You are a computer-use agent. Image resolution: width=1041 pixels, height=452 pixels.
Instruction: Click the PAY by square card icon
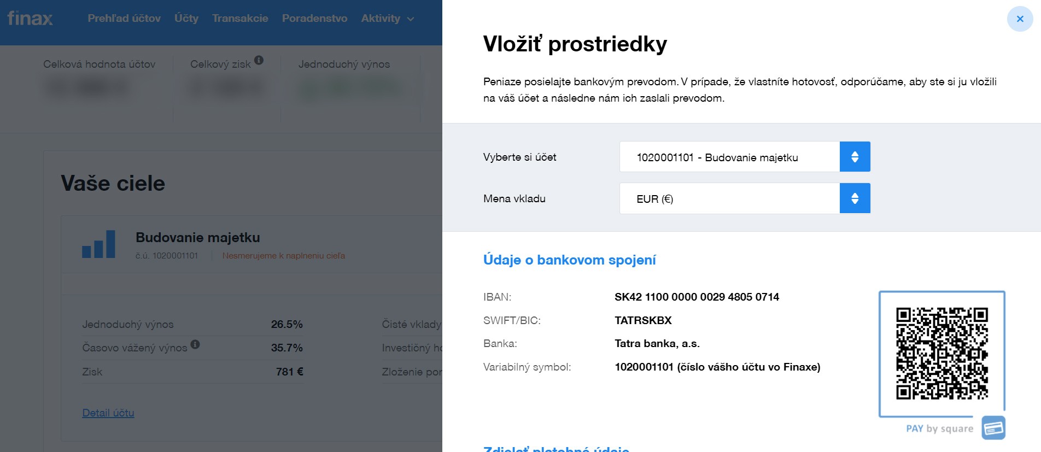[994, 428]
